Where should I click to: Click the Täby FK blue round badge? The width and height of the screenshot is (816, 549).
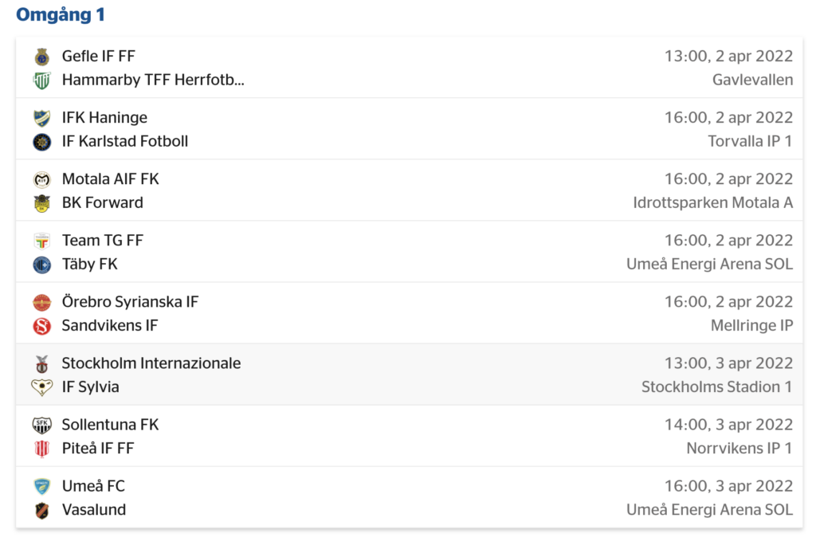pyautogui.click(x=41, y=265)
